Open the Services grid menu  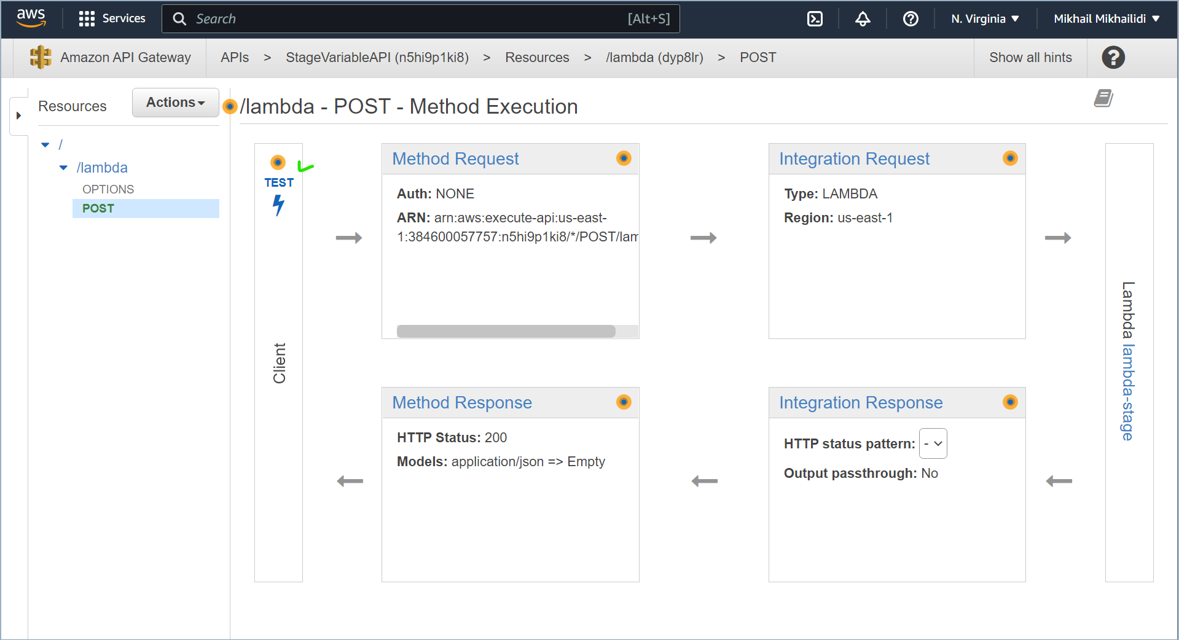click(86, 18)
